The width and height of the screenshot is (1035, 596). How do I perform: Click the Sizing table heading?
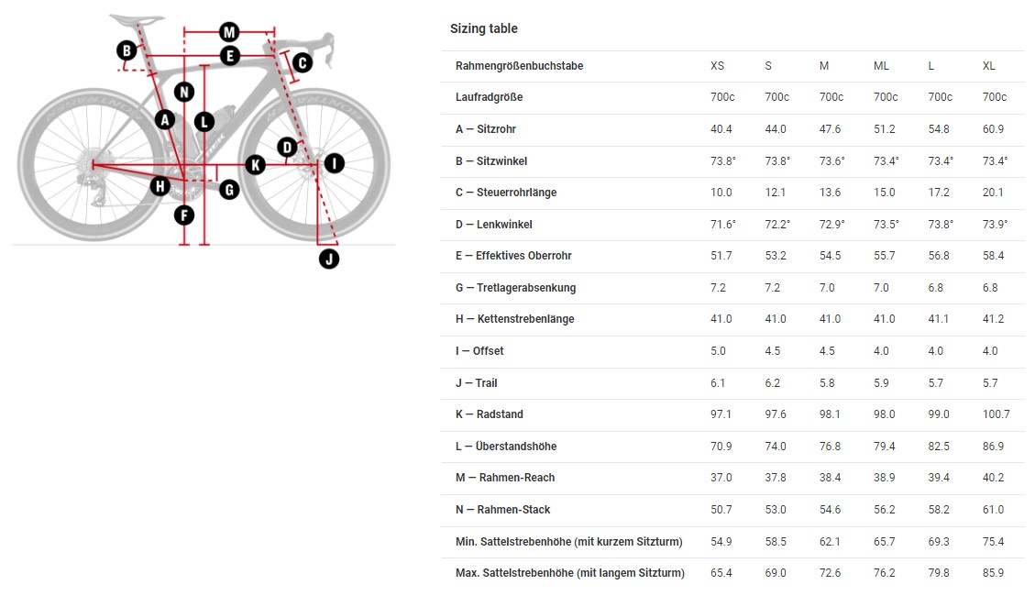(x=484, y=28)
